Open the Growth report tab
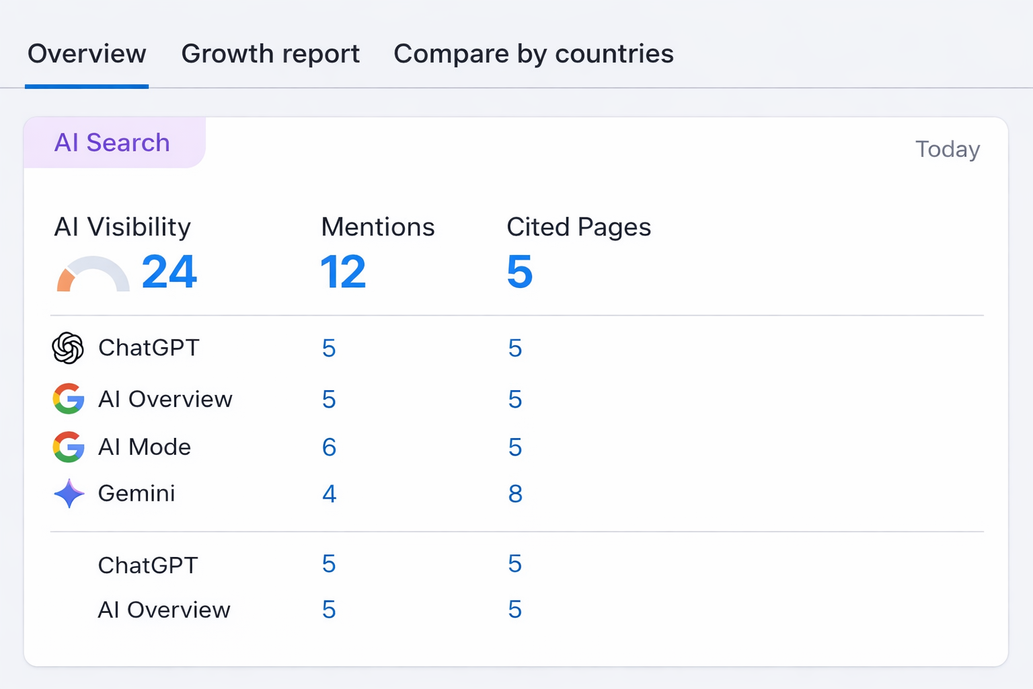The image size is (1033, 689). [270, 54]
